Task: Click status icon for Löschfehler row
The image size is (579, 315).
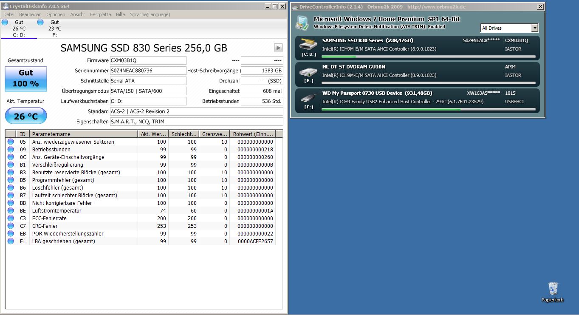Action: click(x=11, y=187)
